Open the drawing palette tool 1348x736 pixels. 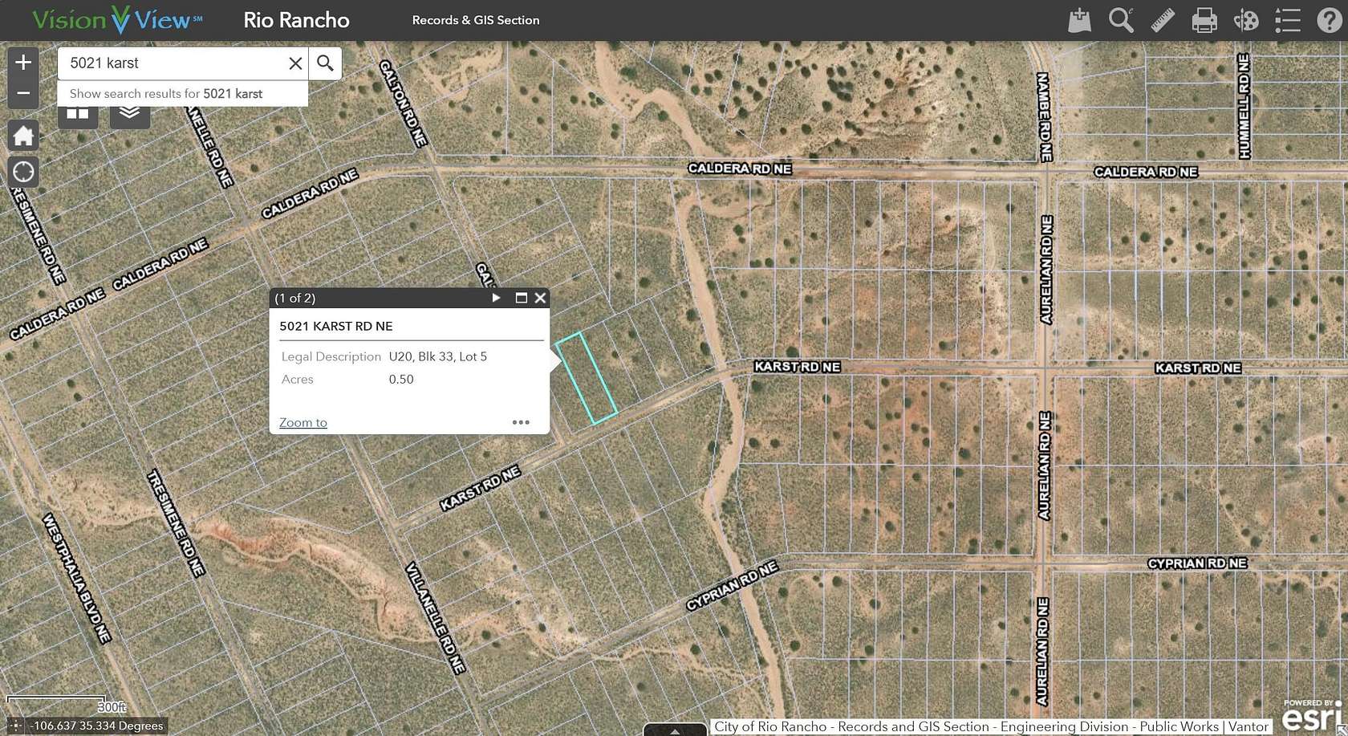tap(1245, 20)
